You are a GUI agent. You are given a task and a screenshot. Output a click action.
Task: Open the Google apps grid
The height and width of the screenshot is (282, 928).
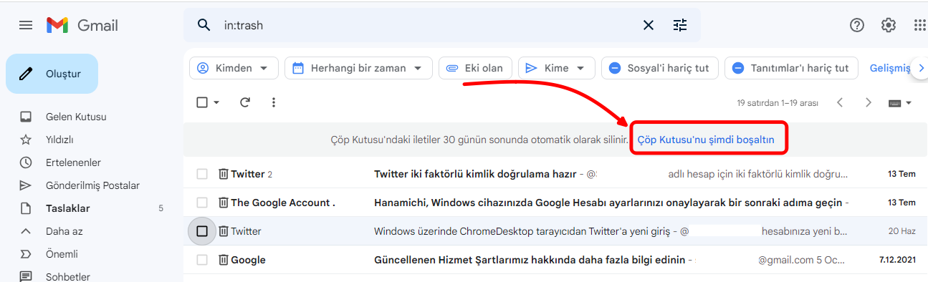point(920,25)
